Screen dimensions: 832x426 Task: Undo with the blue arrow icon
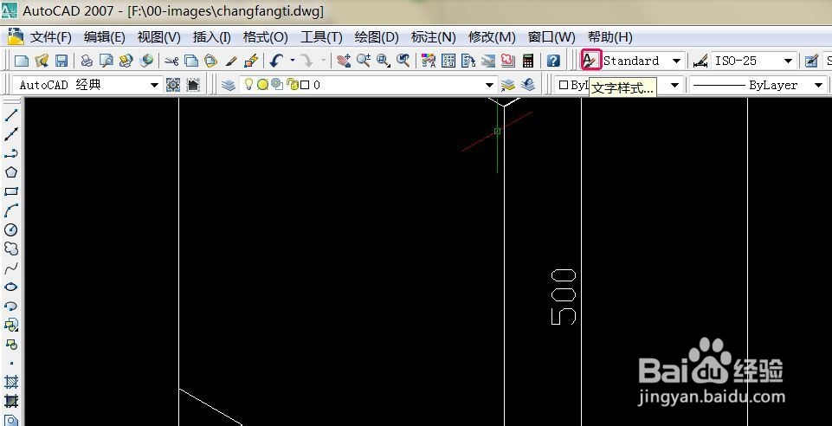[276, 61]
